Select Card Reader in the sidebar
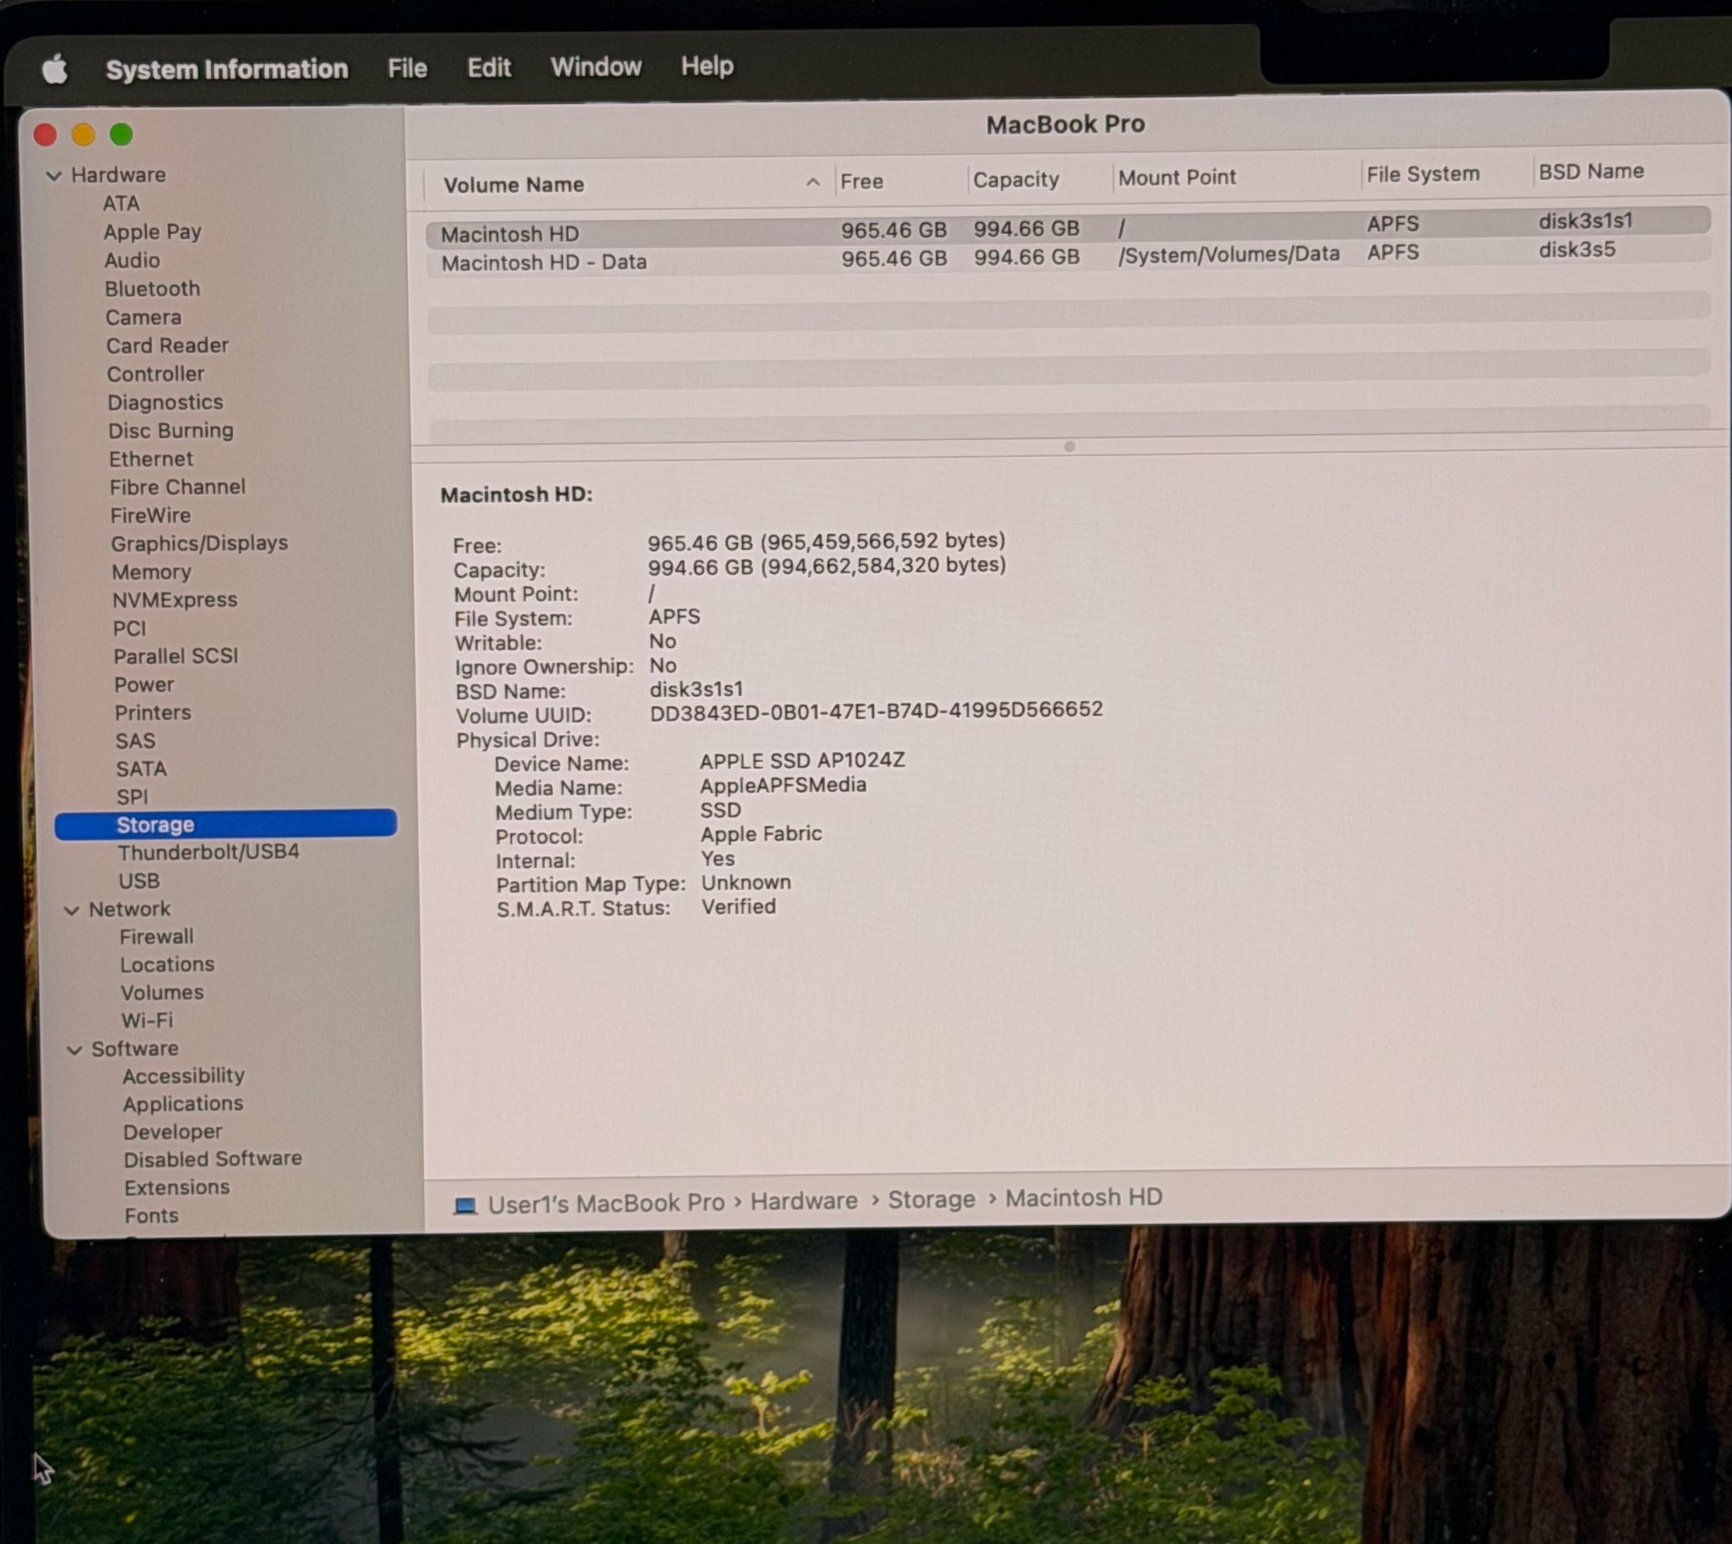 [x=167, y=345]
